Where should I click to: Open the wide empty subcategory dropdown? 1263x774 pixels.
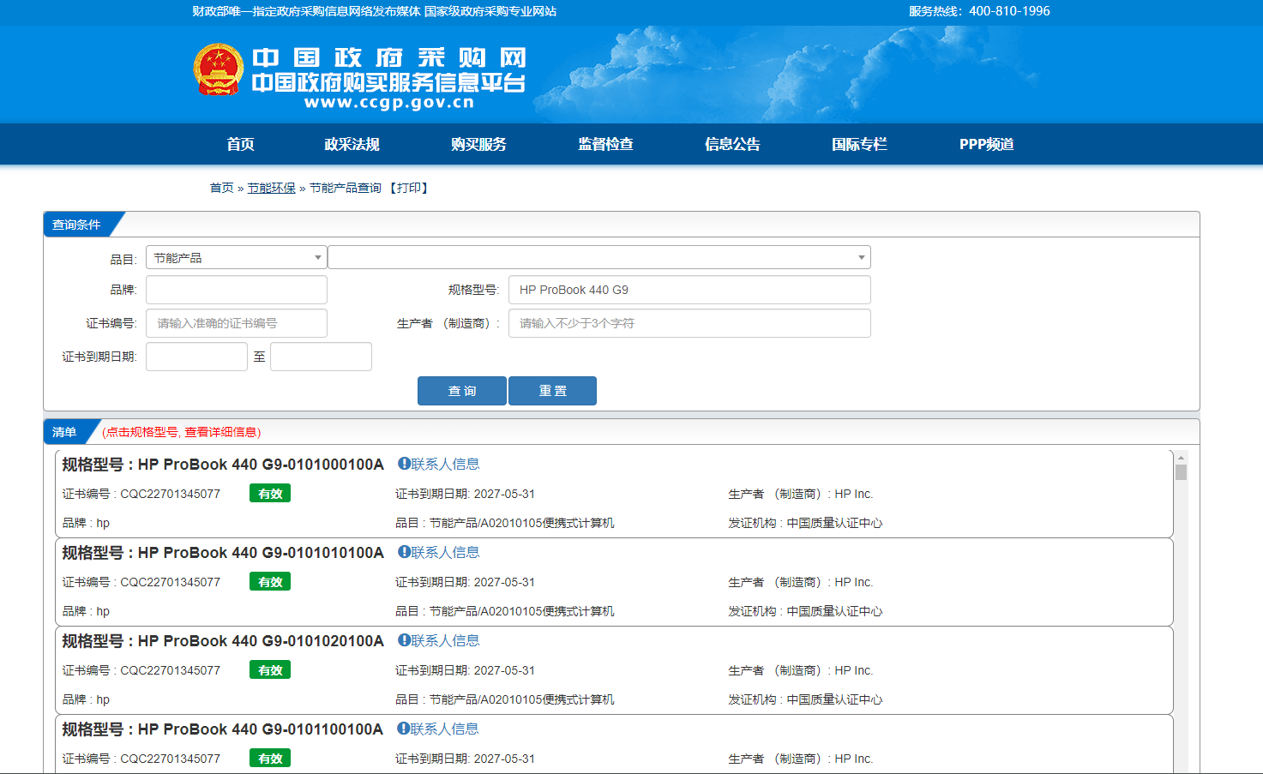coord(599,257)
